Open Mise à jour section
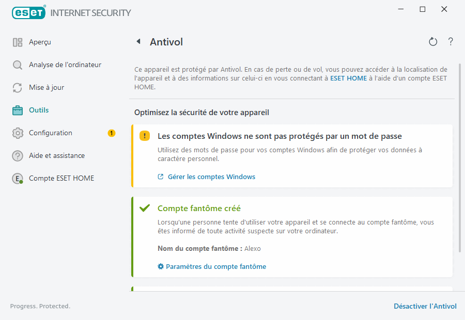The image size is (465, 320). 47,88
